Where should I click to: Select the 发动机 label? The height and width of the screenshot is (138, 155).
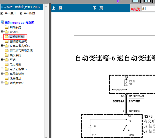point(14,32)
